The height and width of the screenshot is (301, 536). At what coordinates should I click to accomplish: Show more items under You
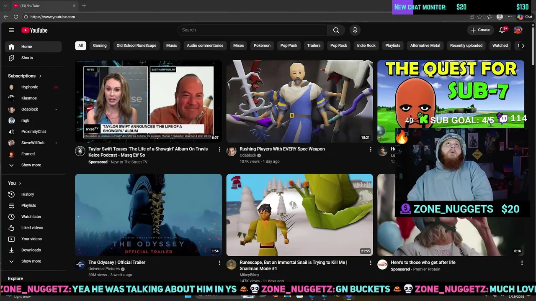tap(33, 261)
